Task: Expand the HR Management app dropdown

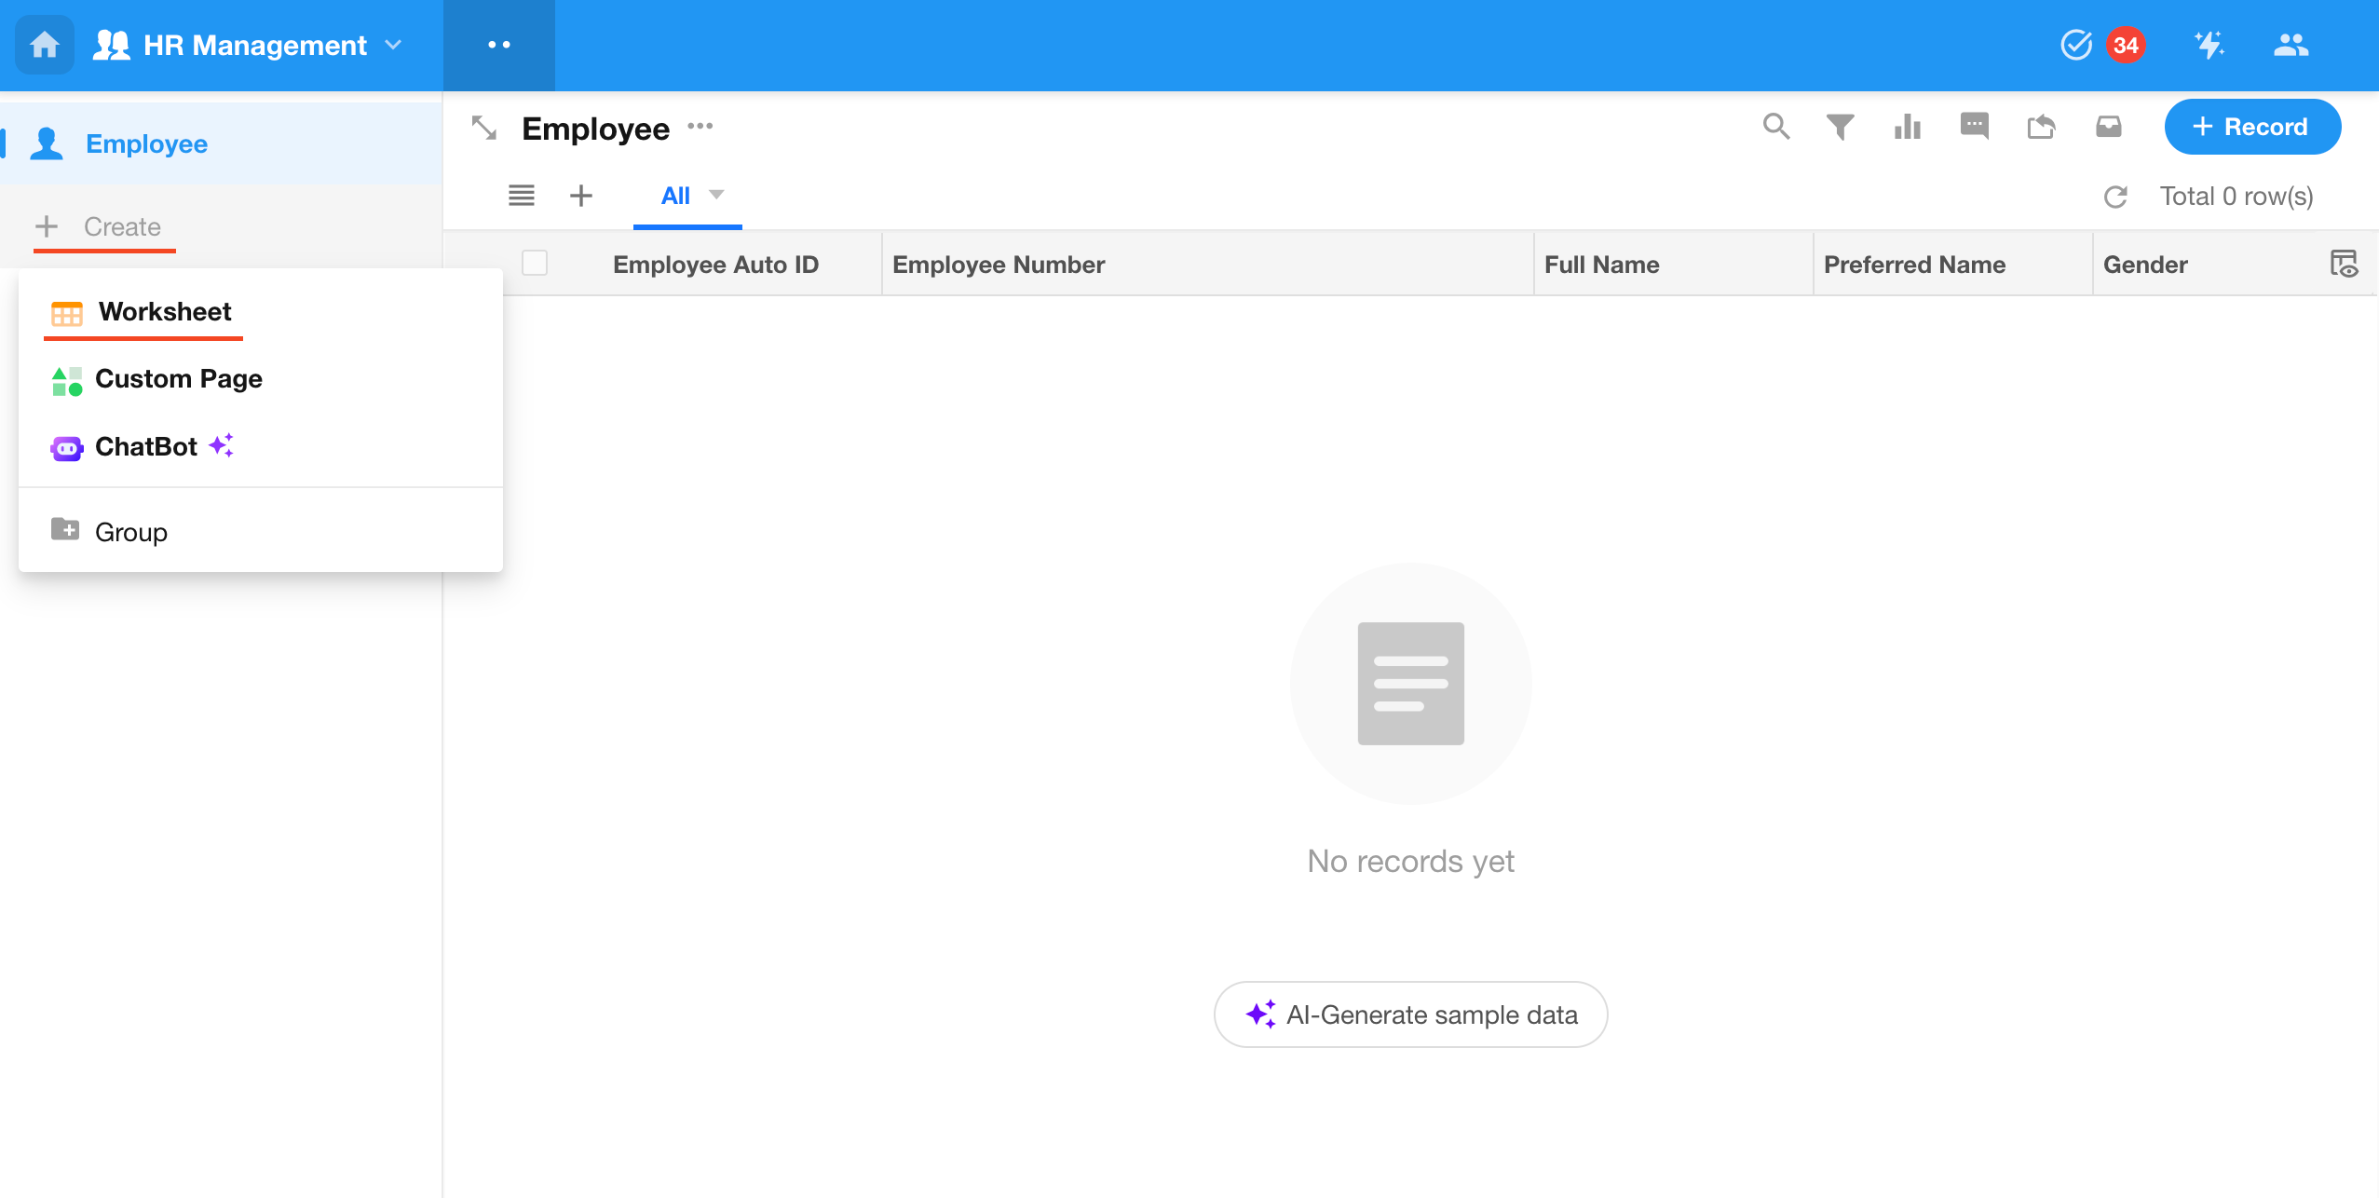Action: pyautogui.click(x=394, y=45)
